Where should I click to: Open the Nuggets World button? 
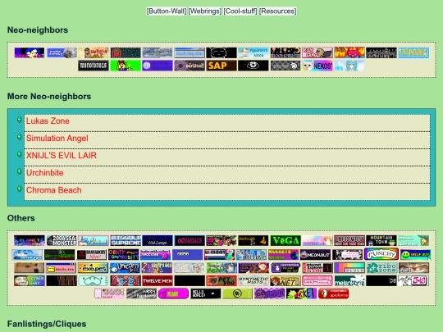pos(283,254)
